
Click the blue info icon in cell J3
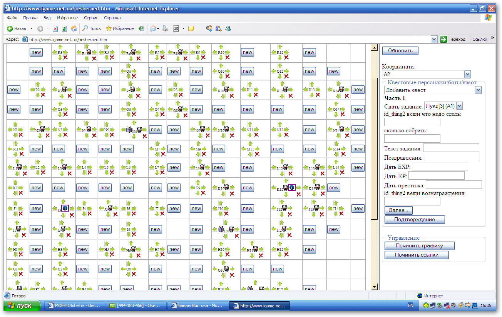pos(65,208)
